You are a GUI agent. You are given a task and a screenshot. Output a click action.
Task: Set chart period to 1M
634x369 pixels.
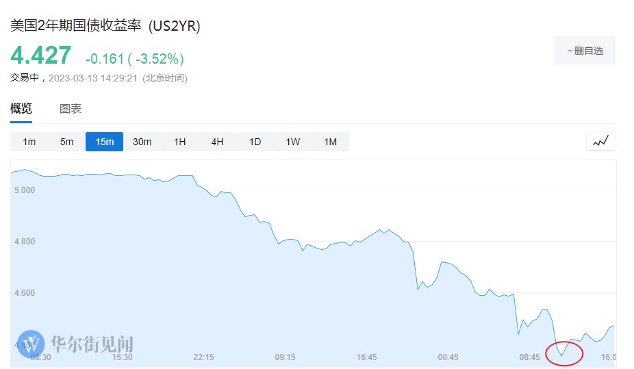point(330,142)
